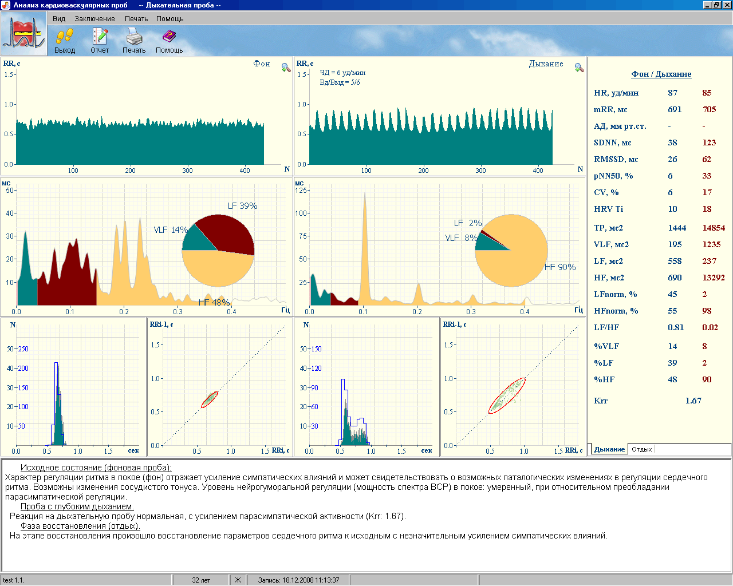Click the 'RMSSD, мс' row label
Image resolution: width=733 pixels, height=586 pixels.
616,159
